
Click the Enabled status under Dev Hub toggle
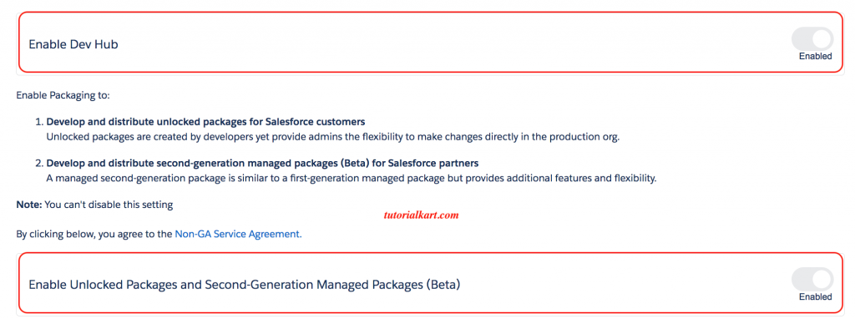pyautogui.click(x=815, y=56)
